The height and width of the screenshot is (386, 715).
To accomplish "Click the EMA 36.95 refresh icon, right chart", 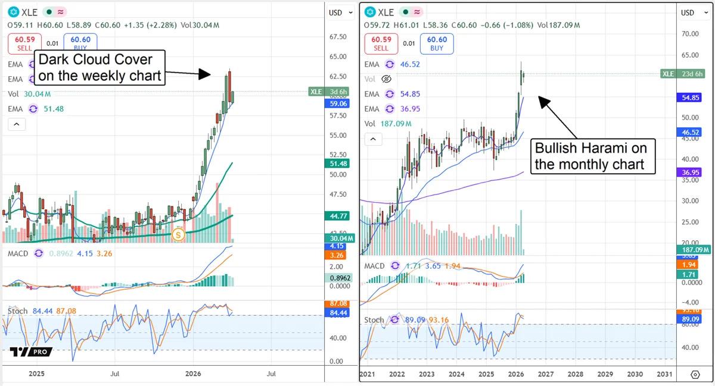I will 390,109.
